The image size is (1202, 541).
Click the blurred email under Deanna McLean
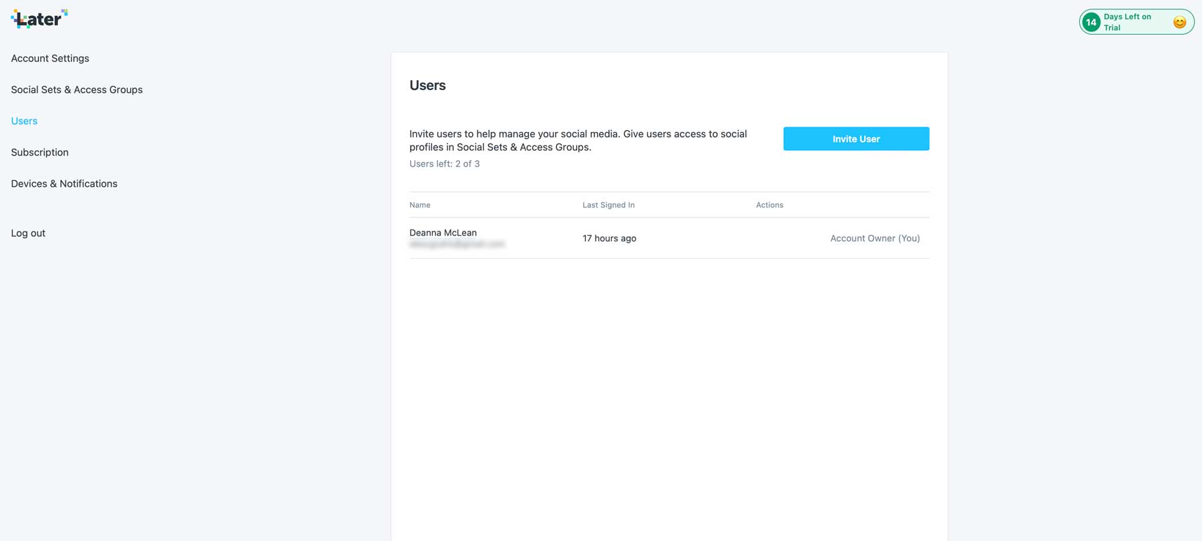tap(457, 244)
